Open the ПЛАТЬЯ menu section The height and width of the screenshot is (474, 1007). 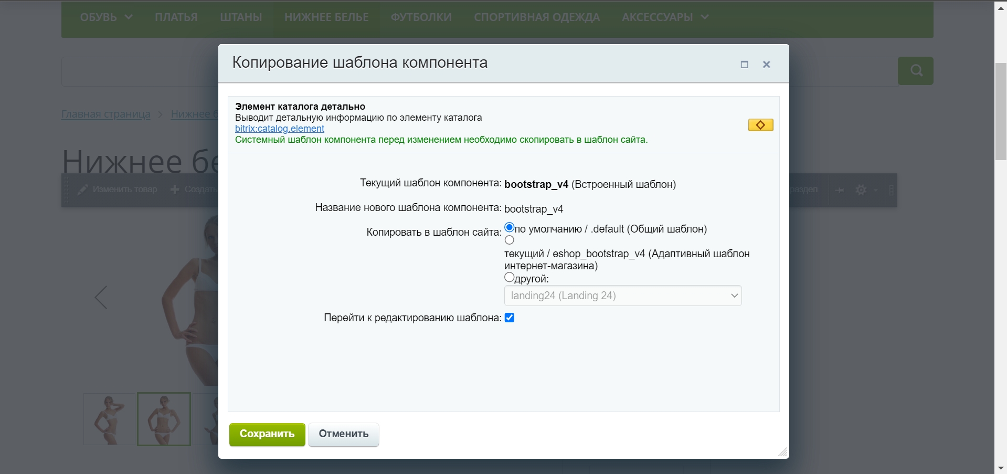[x=176, y=17]
